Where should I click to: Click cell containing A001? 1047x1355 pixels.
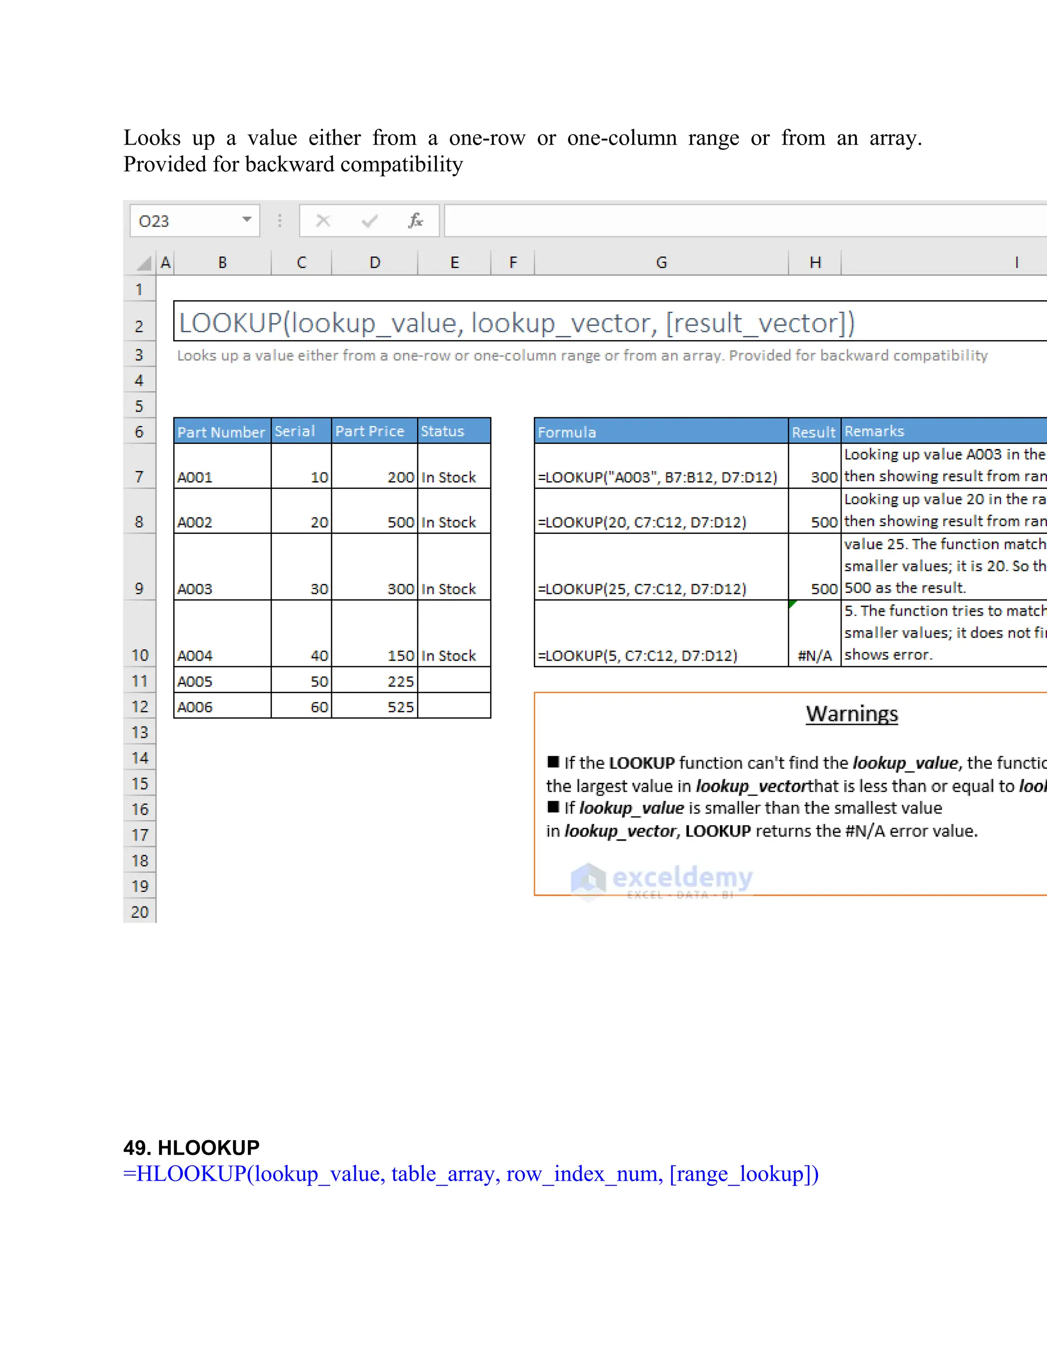coord(223,466)
